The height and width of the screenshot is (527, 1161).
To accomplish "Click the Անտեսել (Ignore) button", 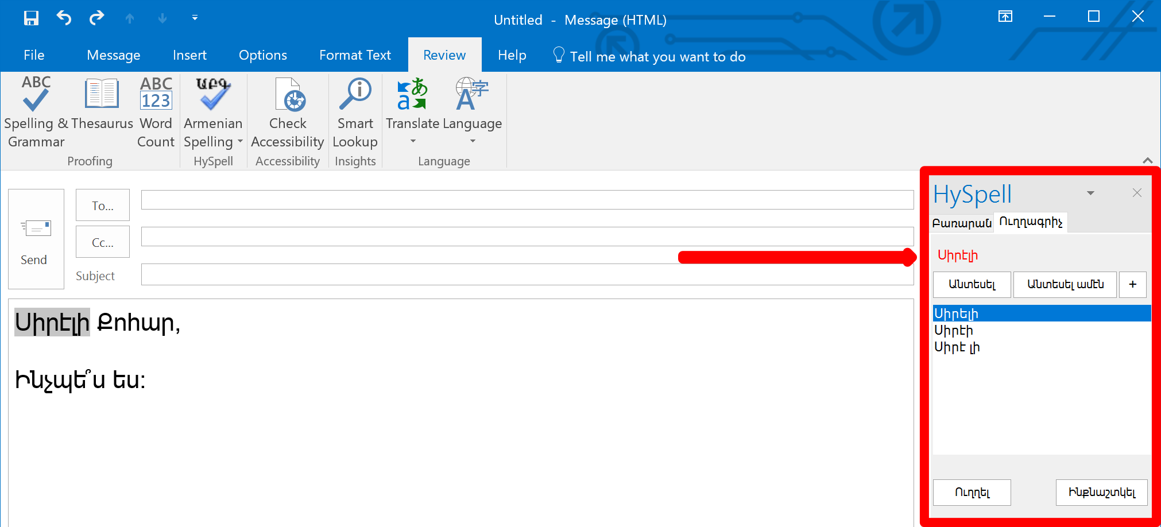I will (x=972, y=285).
